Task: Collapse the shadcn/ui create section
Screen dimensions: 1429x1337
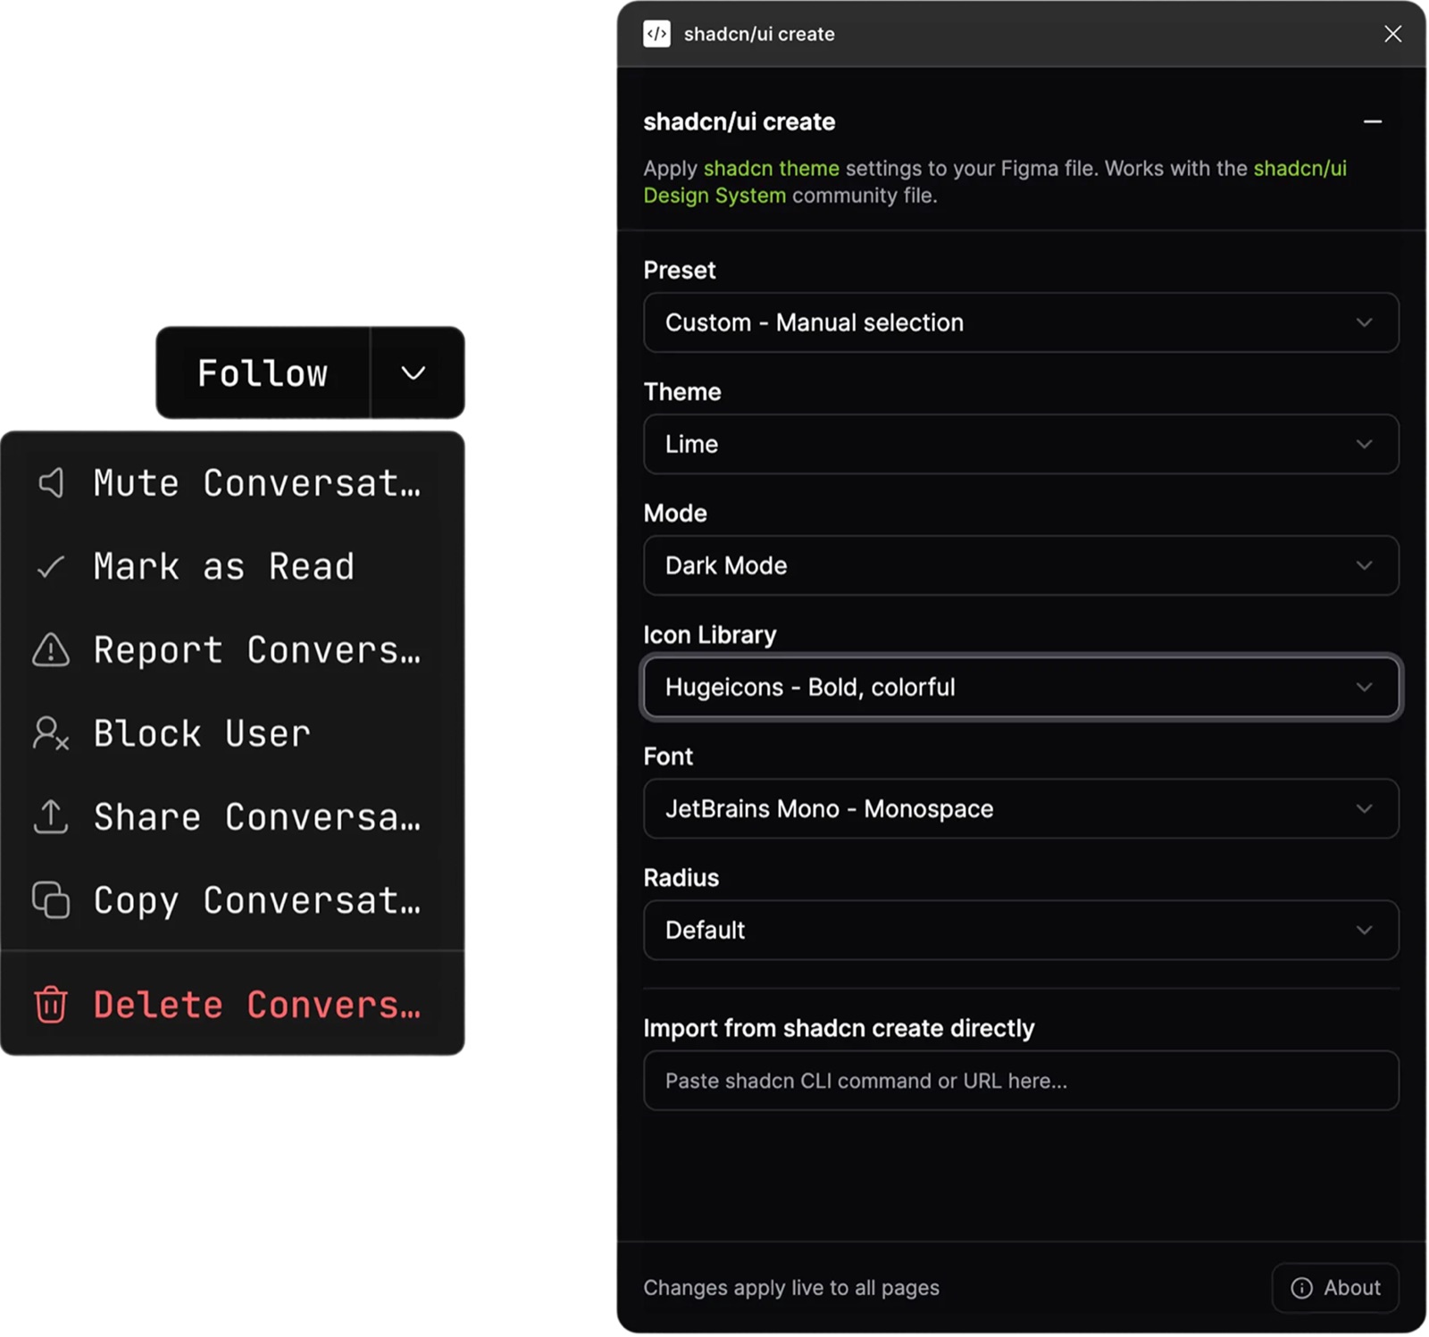Action: pos(1373,121)
